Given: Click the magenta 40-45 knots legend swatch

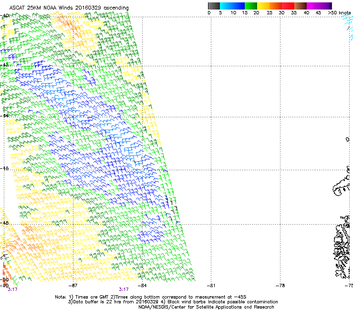Looking at the screenshot, I should (313, 6).
